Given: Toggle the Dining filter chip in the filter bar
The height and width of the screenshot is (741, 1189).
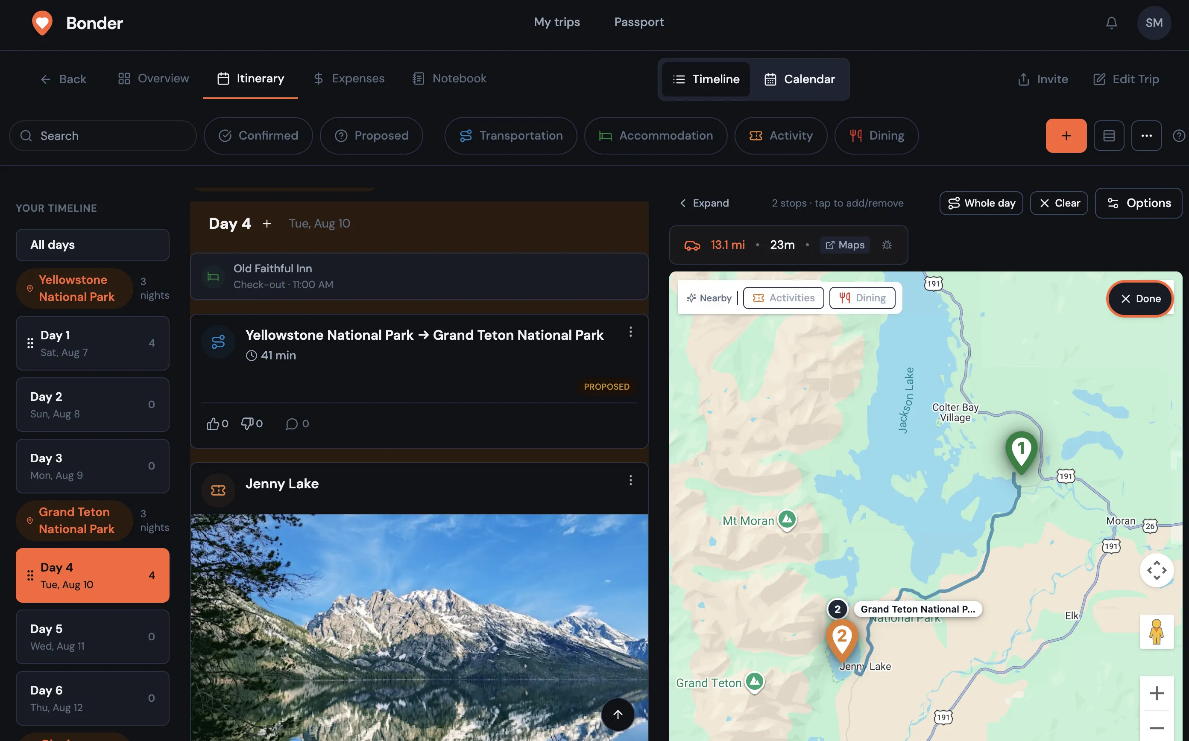Looking at the screenshot, I should (x=877, y=136).
